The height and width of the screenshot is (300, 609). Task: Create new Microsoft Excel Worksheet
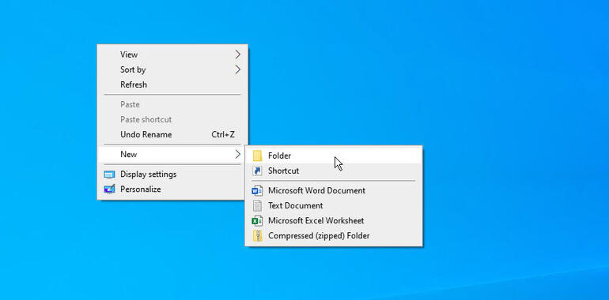(x=334, y=221)
